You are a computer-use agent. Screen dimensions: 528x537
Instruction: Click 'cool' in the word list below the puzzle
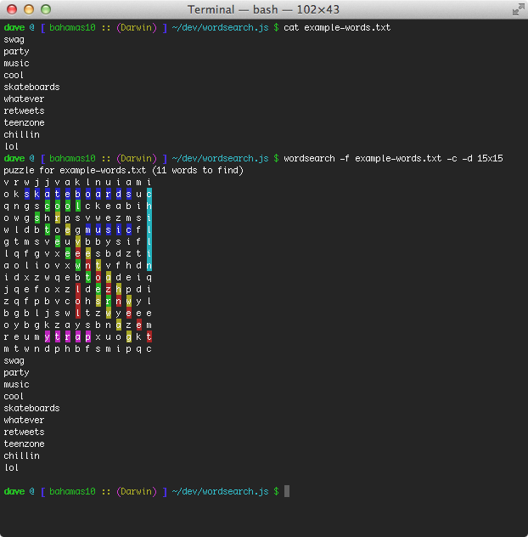[14, 396]
